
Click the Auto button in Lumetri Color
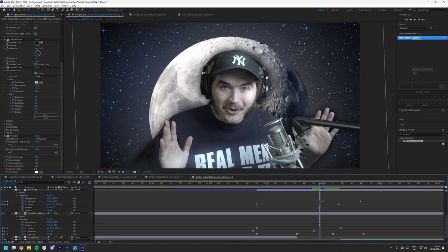point(46,118)
